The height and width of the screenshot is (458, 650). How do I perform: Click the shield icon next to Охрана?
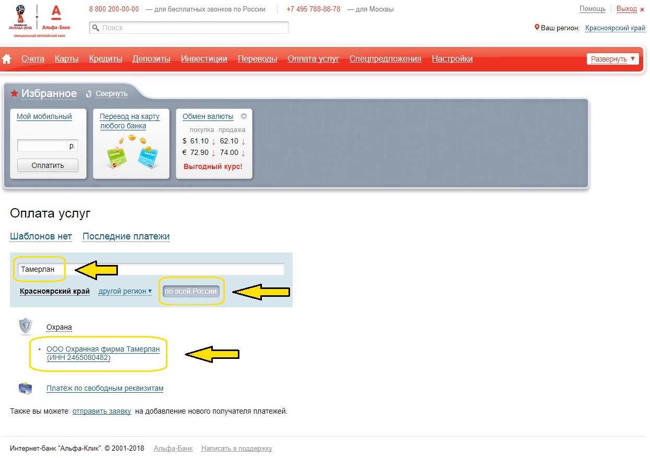[26, 327]
